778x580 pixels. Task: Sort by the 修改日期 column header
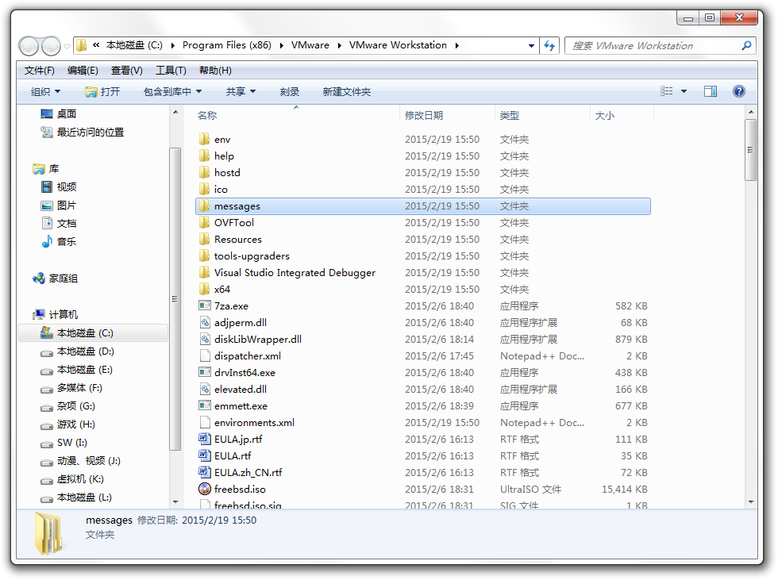[x=424, y=115]
